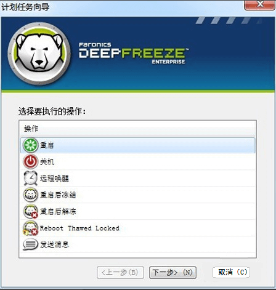Choose the 远程唤醒 action
The width and height of the screenshot is (276, 290).
[54, 179]
